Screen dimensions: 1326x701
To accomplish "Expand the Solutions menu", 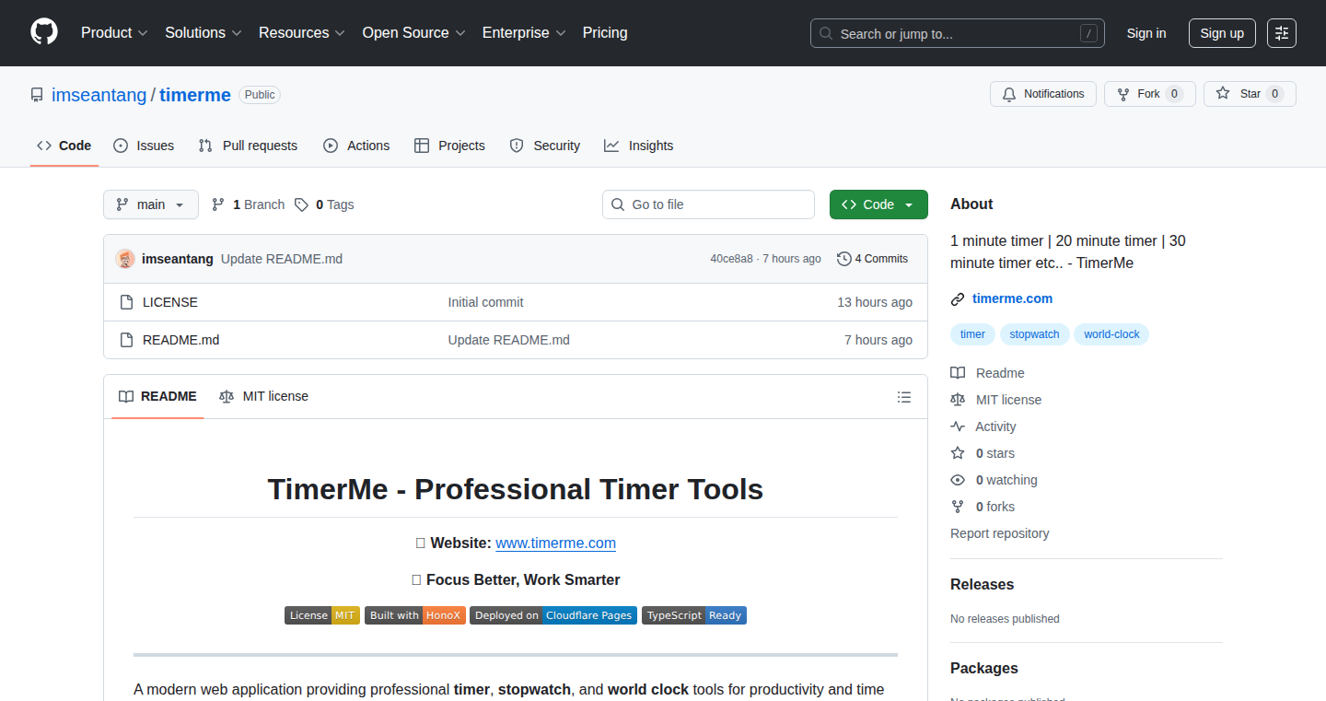I will (204, 32).
